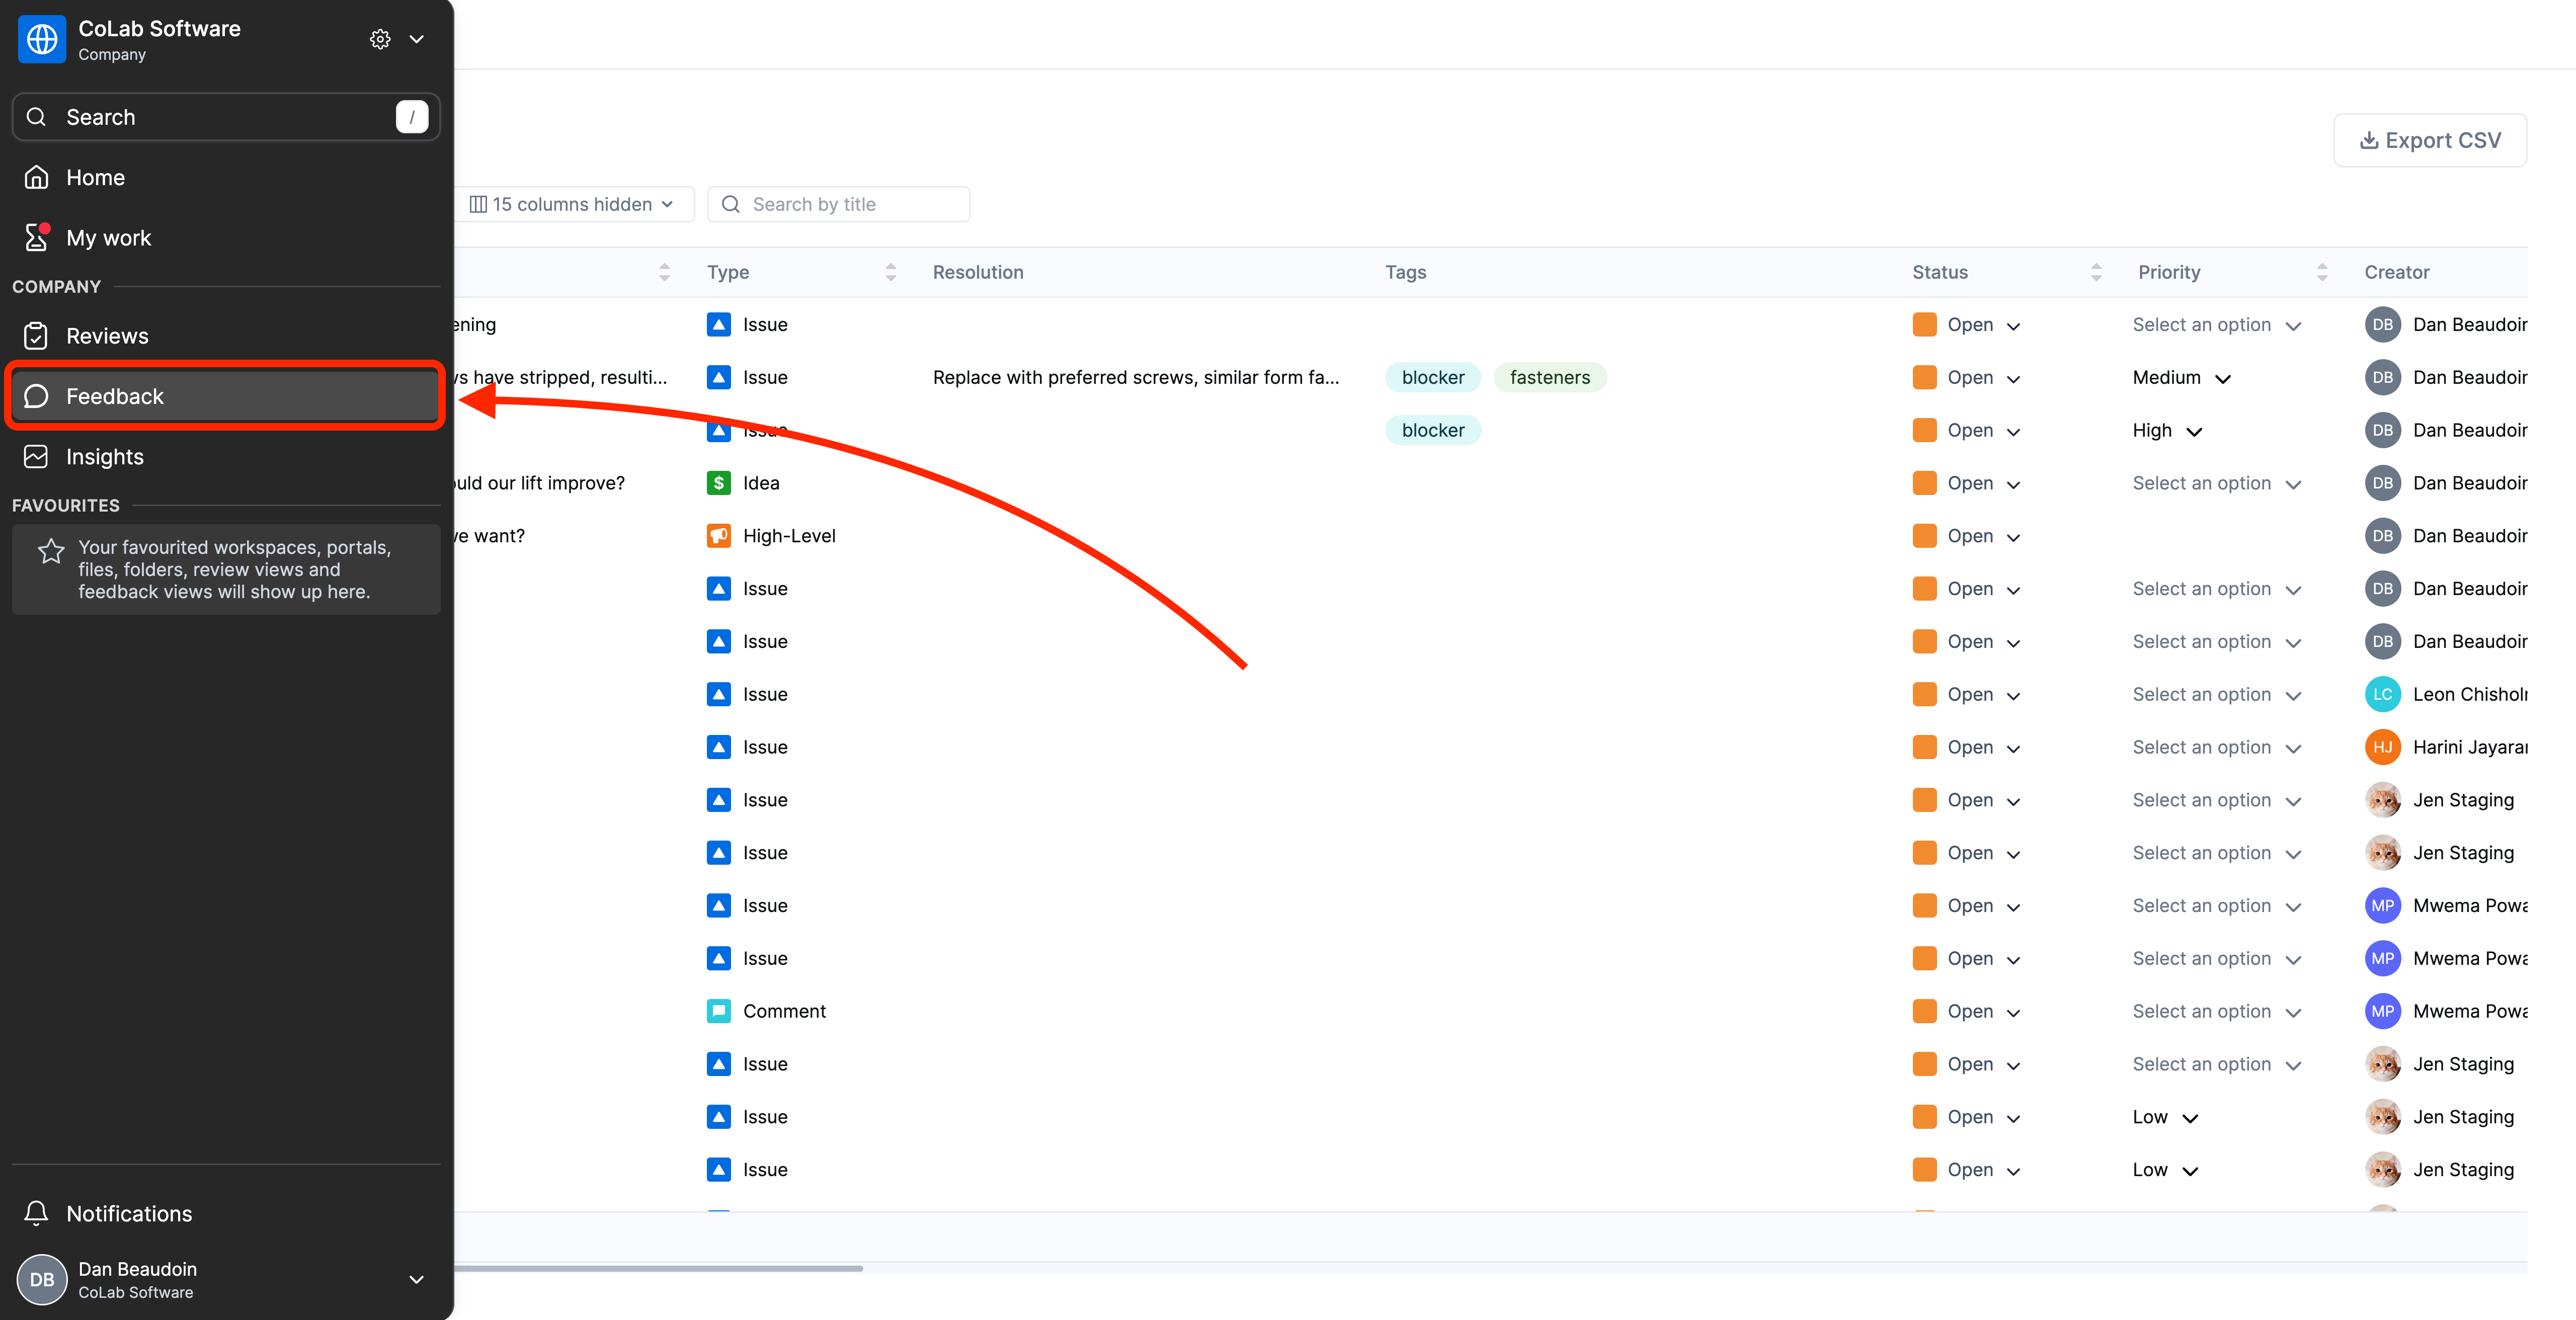2576x1320 pixels.
Task: Click the LC avatar of Leon Chisholm
Action: pyautogui.click(x=2382, y=694)
